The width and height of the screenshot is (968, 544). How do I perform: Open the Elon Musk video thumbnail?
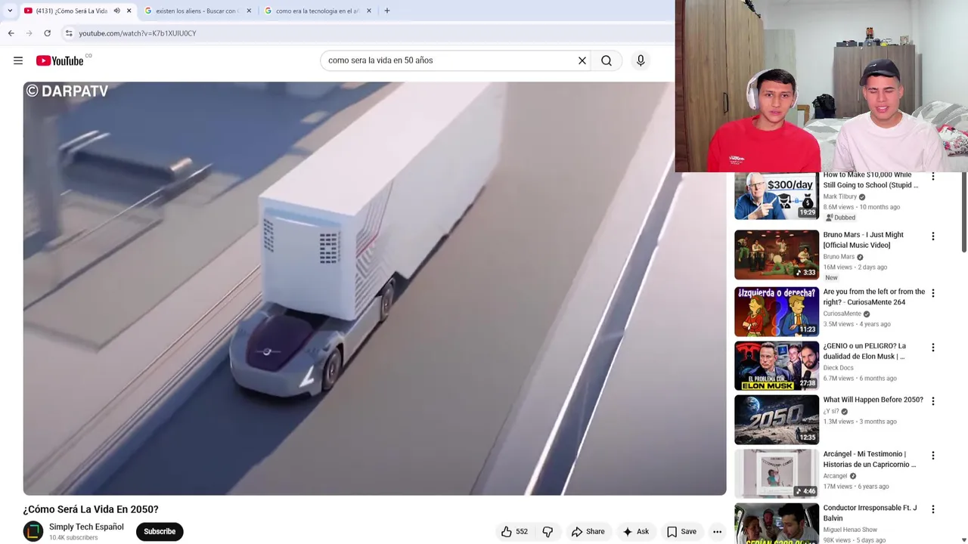[777, 366]
